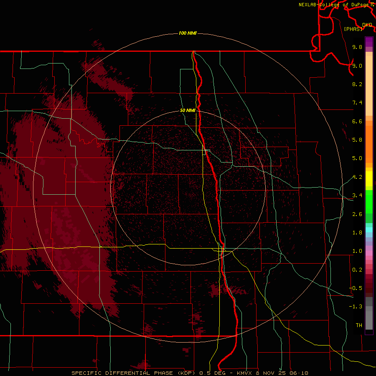376x376 pixels.
Task: Click the NEXLAB-College of DuPage credit text
Action: click(333, 5)
